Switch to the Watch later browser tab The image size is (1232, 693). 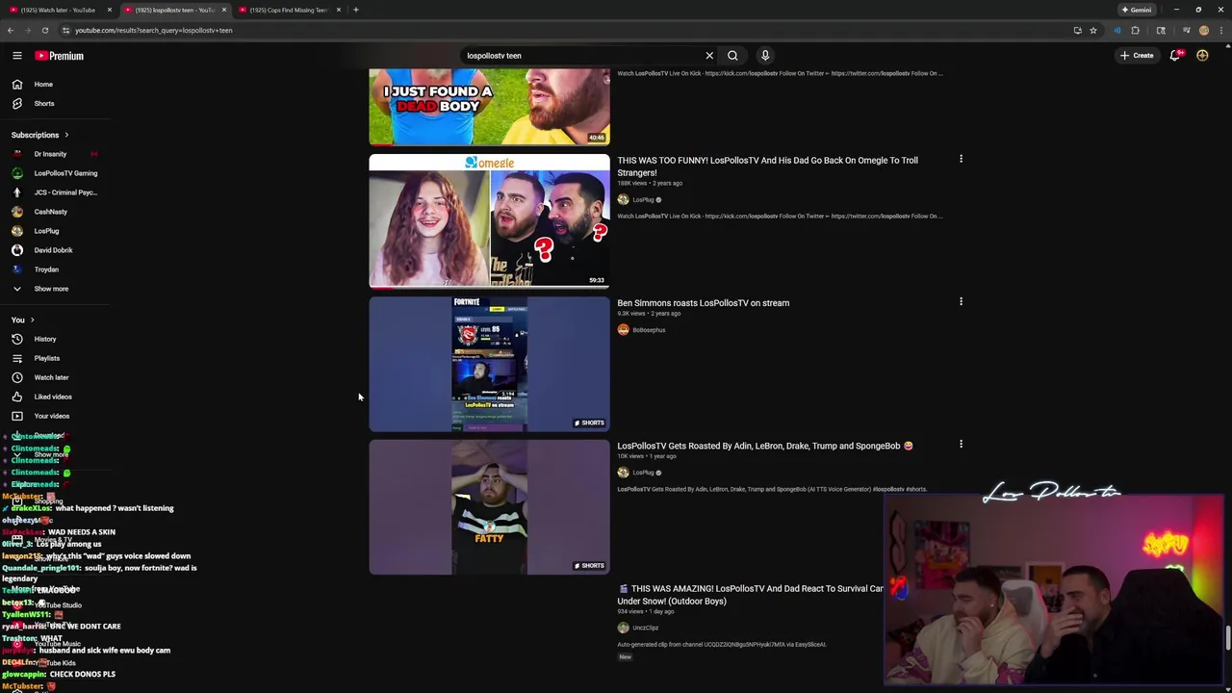coord(58,10)
